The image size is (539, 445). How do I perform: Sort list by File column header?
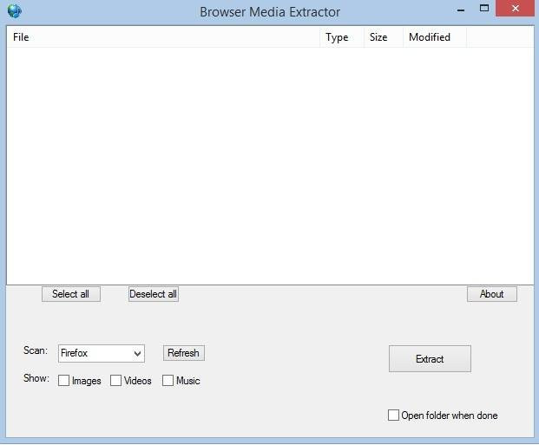coord(163,36)
